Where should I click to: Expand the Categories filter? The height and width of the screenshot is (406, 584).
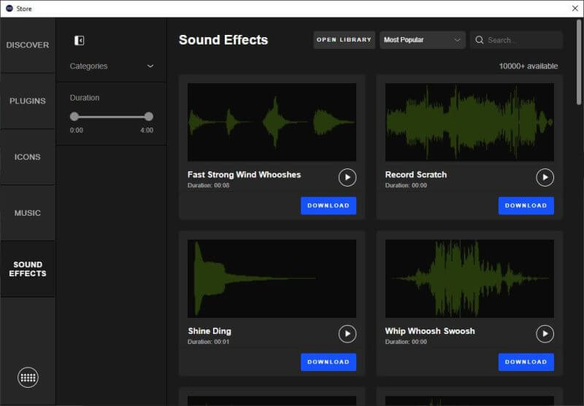click(112, 66)
